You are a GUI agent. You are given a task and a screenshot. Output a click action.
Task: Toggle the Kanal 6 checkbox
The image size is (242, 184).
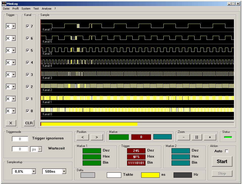pos(28,38)
